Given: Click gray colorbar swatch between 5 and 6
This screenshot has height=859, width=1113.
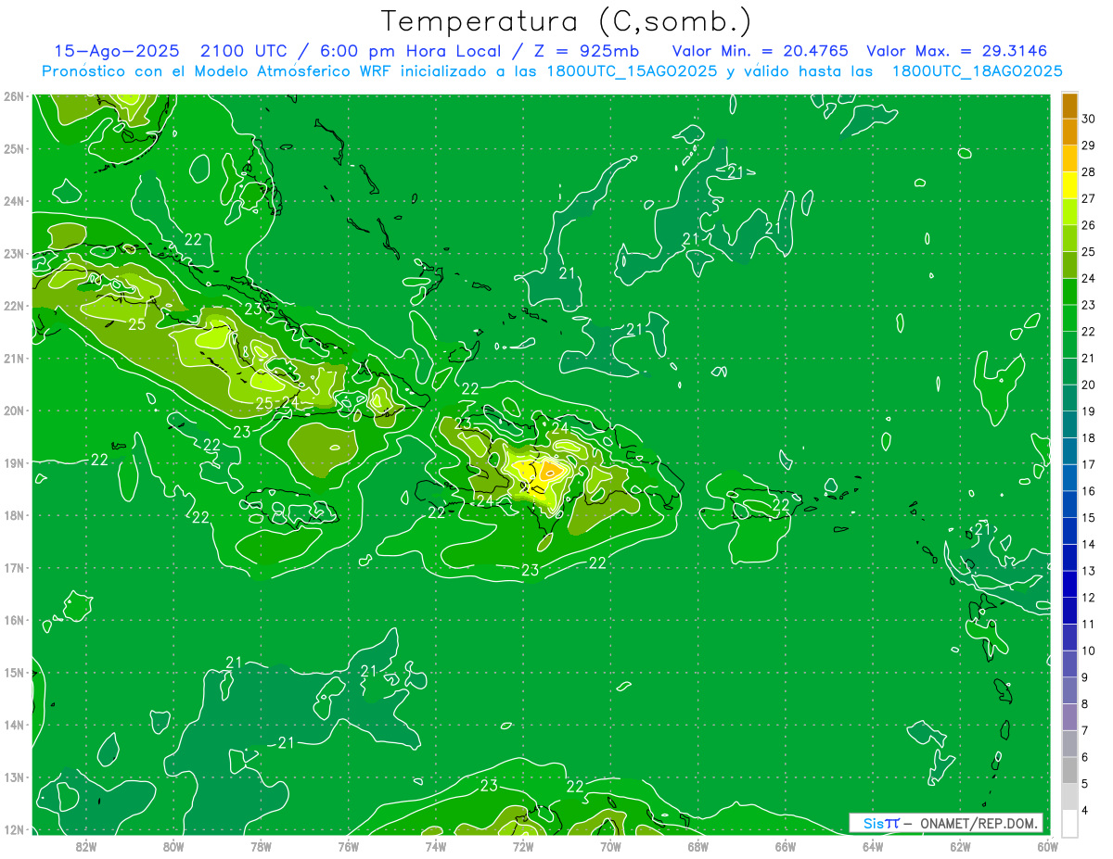Looking at the screenshot, I should 1069,770.
